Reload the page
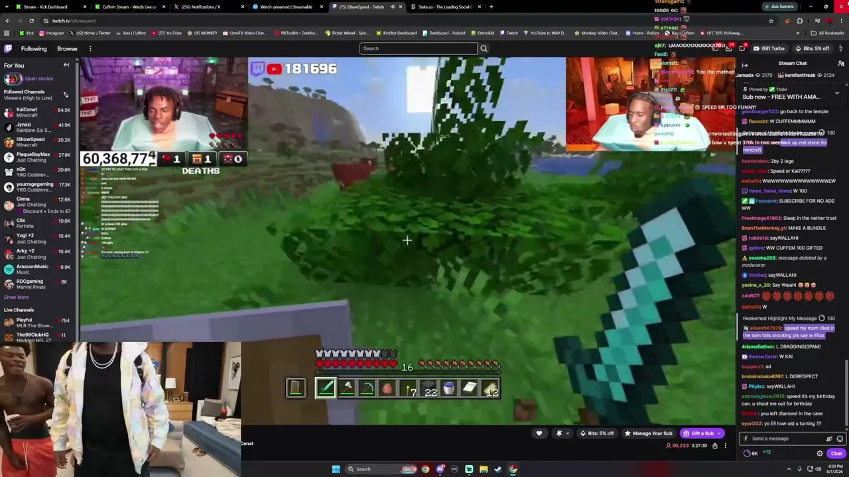This screenshot has height=477, width=849. coord(33,21)
